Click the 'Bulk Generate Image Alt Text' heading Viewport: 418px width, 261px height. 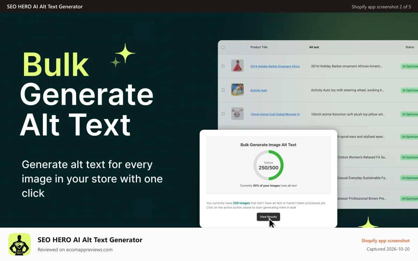(x=268, y=145)
